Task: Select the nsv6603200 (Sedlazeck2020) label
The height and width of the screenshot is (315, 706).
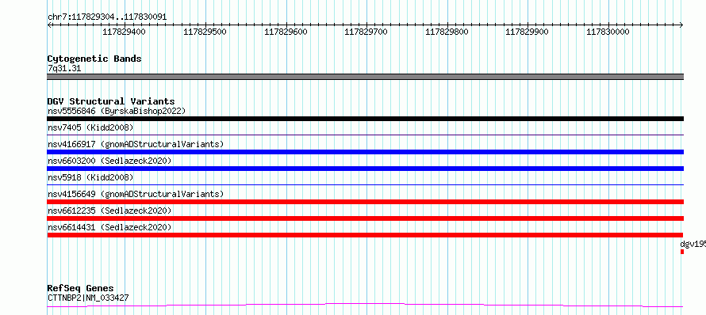Action: click(109, 161)
